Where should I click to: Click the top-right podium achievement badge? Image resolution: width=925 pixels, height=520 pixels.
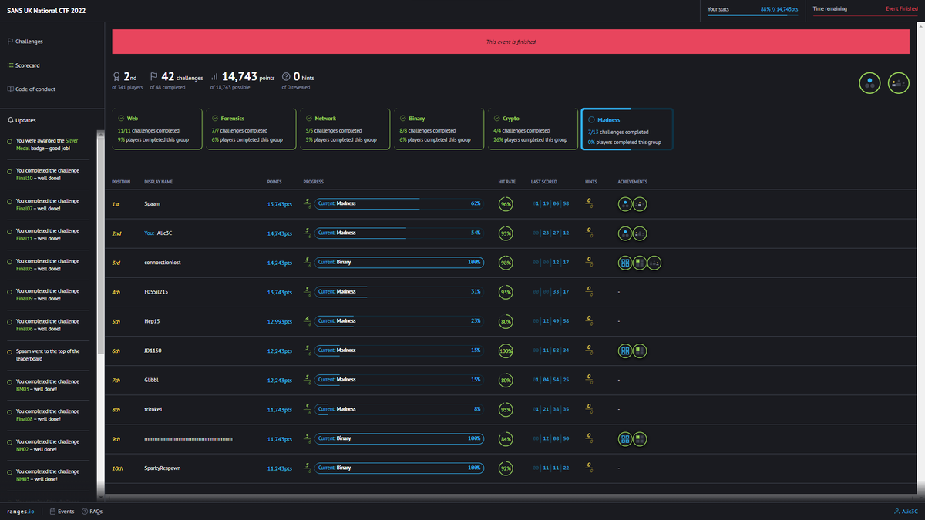(899, 83)
